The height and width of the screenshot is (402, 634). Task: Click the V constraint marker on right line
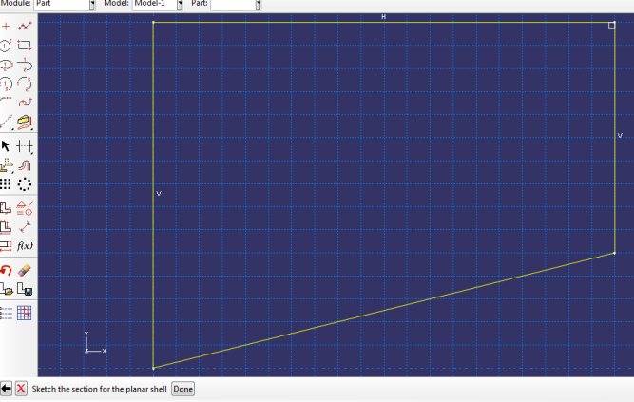(x=620, y=136)
